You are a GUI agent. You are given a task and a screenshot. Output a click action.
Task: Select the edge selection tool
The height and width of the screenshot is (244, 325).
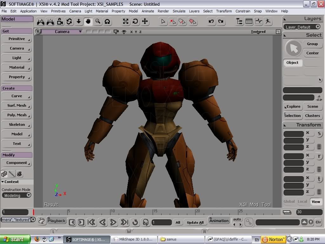point(182,21)
